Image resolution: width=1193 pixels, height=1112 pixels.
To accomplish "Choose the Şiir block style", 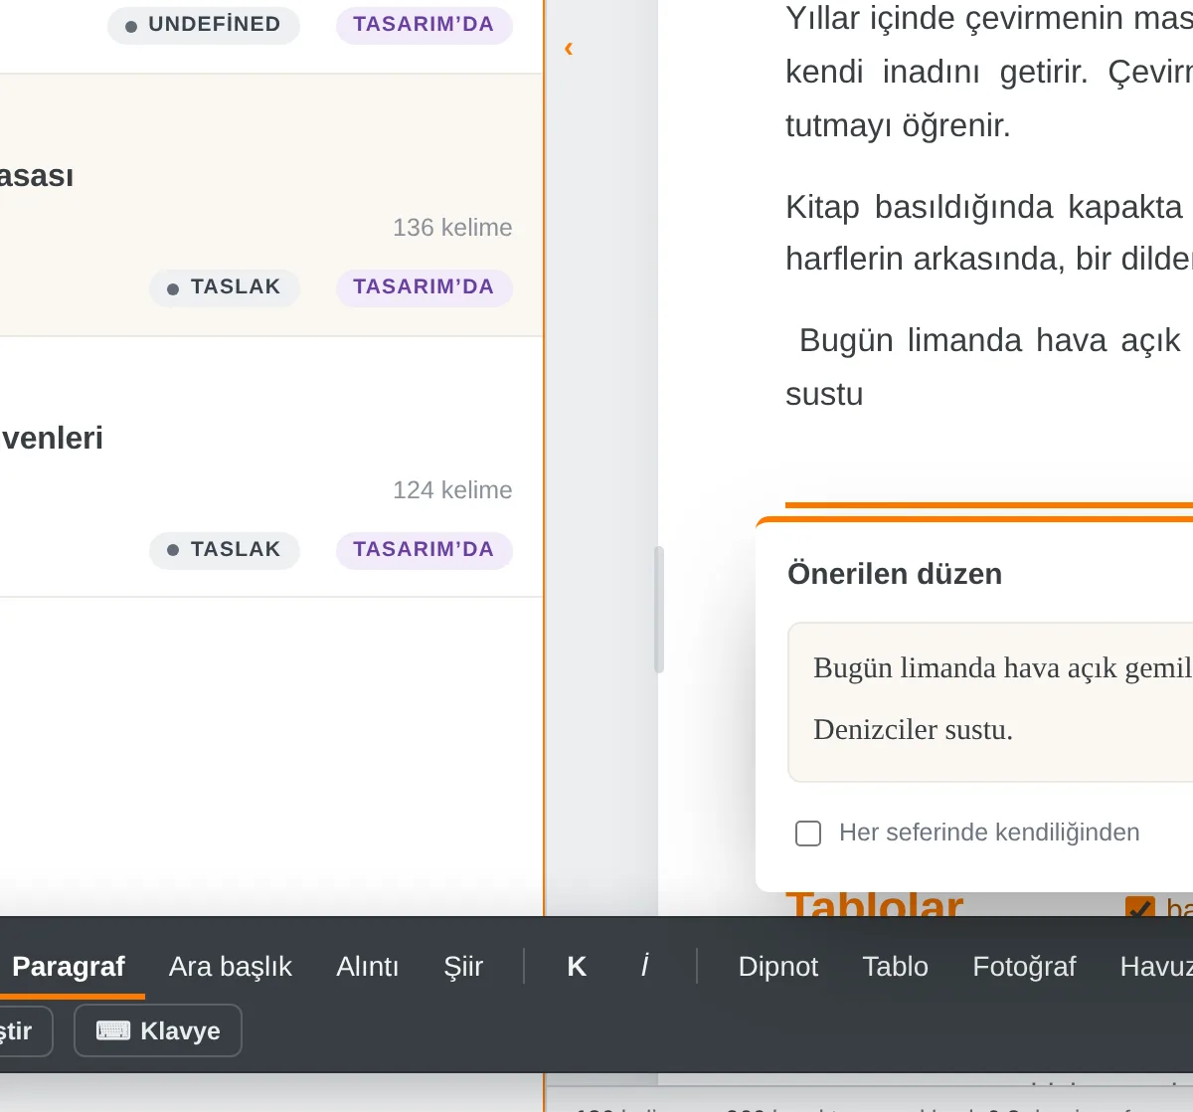I will 463,966.
